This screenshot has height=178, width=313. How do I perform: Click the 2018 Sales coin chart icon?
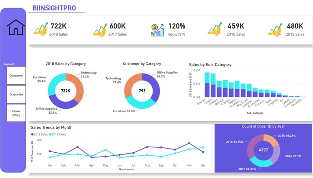41,29
